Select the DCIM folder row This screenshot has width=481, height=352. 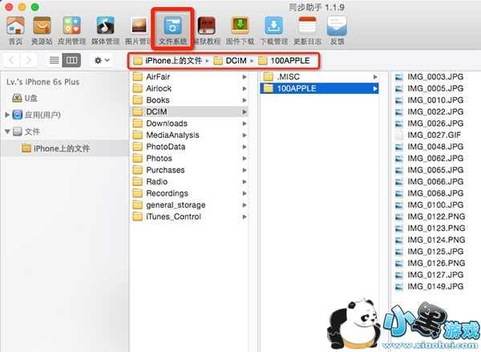[189, 111]
